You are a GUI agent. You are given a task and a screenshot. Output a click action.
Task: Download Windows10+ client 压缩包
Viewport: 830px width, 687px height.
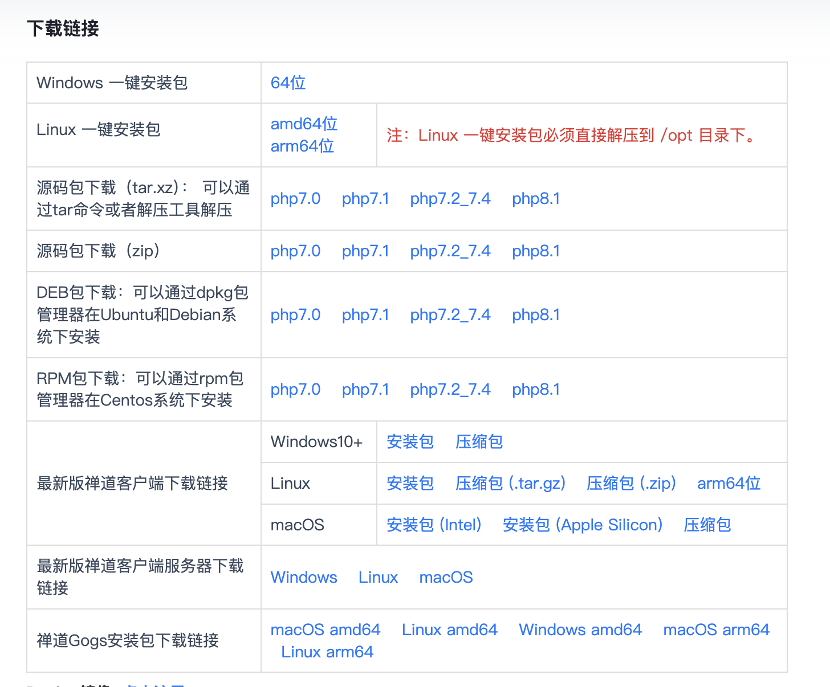click(479, 441)
